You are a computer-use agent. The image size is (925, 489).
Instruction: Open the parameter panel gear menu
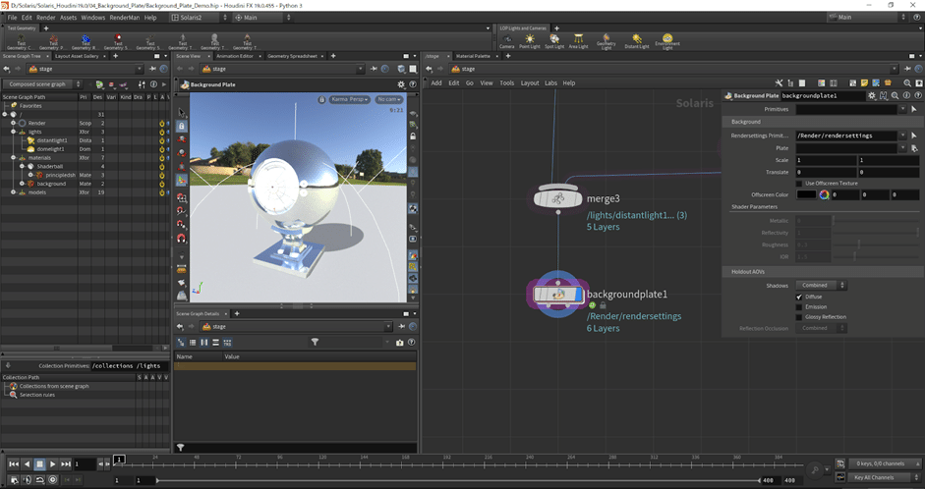pyautogui.click(x=871, y=95)
